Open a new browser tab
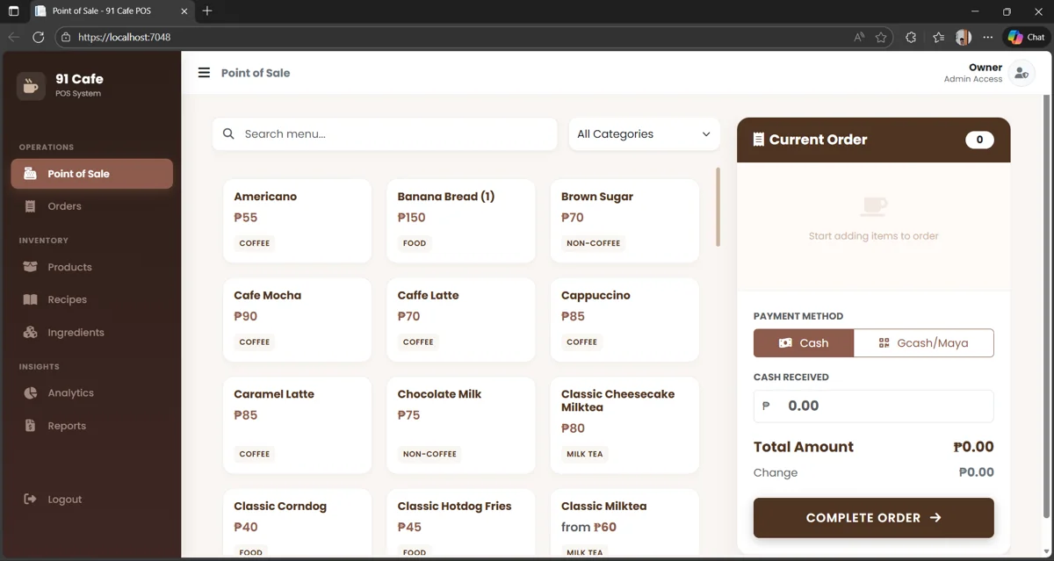The height and width of the screenshot is (561, 1054). click(207, 11)
